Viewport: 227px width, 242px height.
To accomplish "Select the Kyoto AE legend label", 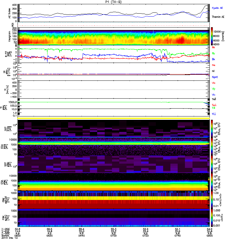I will 217,8.
